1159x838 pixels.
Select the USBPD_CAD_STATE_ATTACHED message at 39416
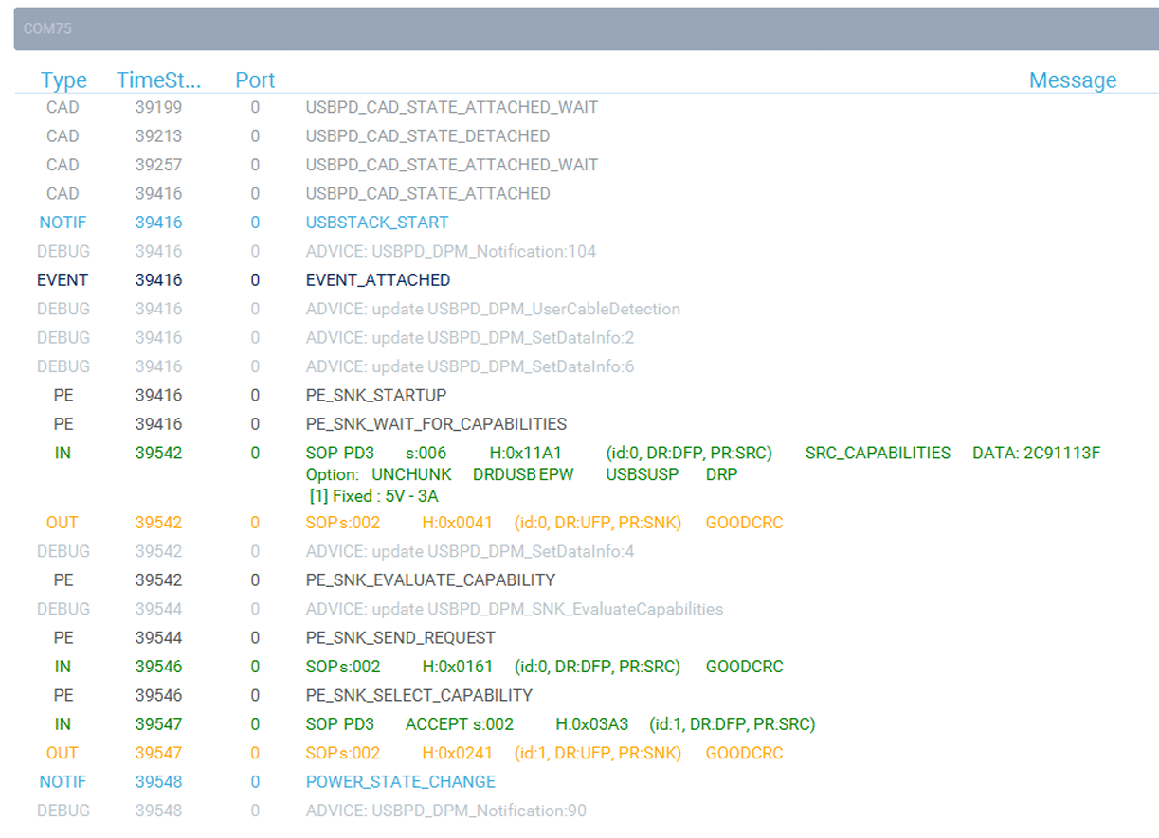tap(427, 193)
